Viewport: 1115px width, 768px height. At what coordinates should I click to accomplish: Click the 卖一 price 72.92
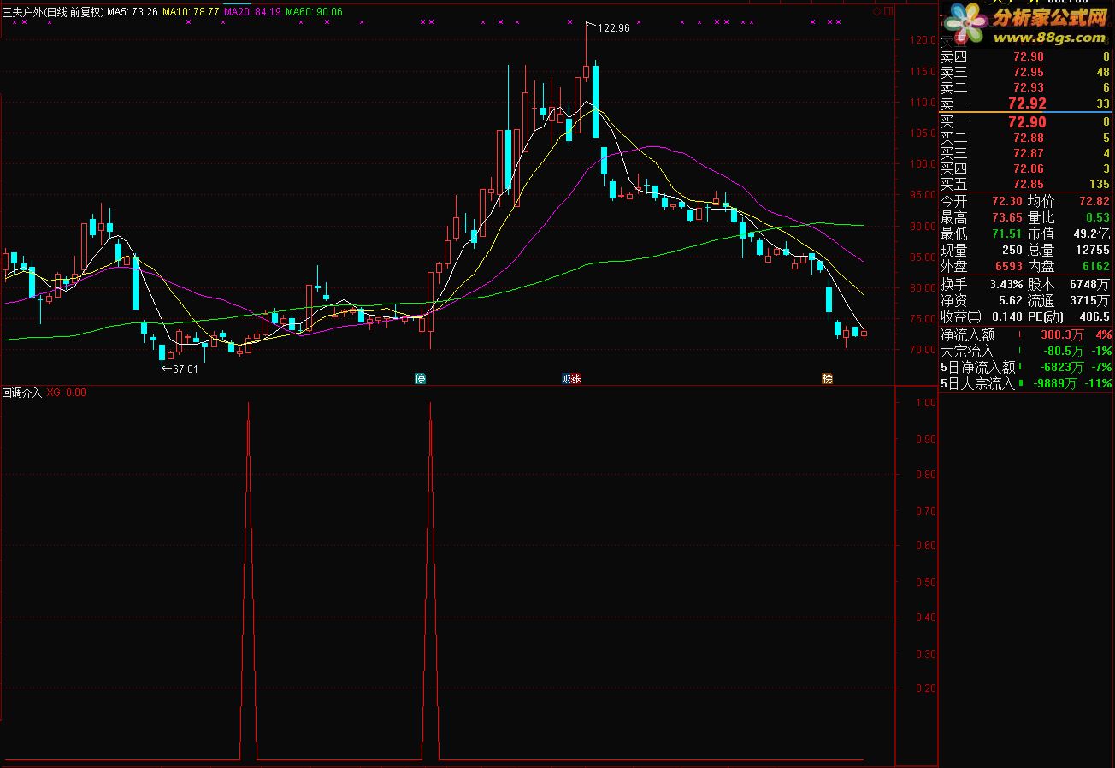pos(1026,103)
